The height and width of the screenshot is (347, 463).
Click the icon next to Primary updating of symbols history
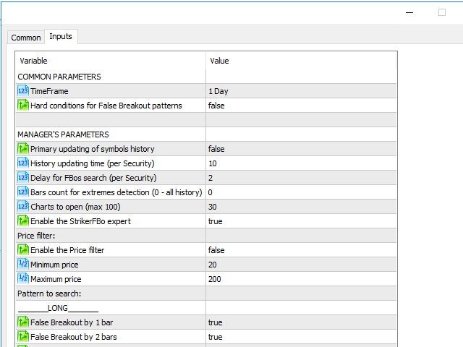pyautogui.click(x=23, y=149)
